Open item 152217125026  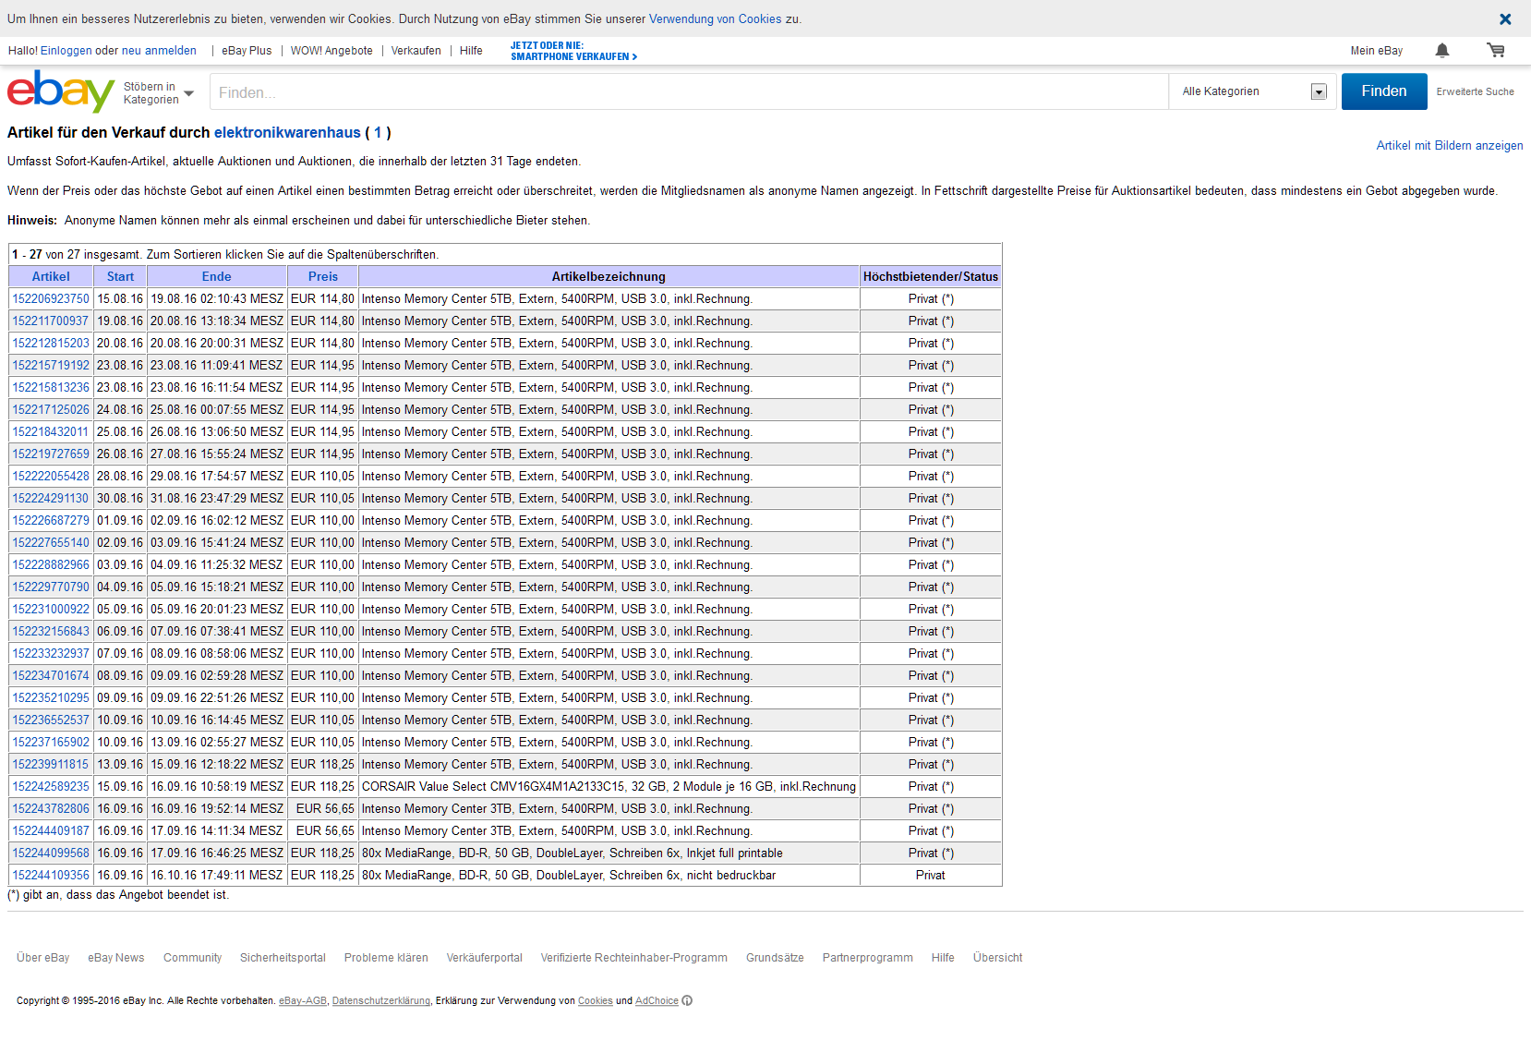coord(51,410)
